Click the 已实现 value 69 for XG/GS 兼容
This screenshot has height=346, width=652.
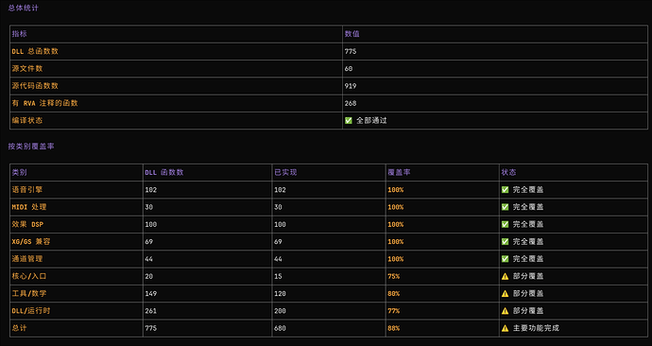click(x=278, y=242)
